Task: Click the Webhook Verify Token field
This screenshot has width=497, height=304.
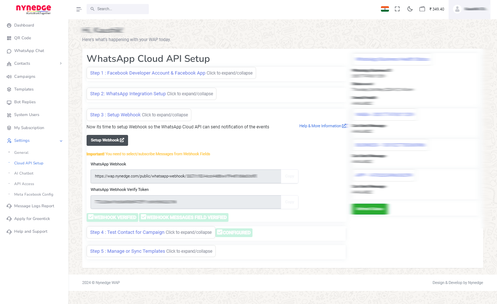Action: [186, 202]
